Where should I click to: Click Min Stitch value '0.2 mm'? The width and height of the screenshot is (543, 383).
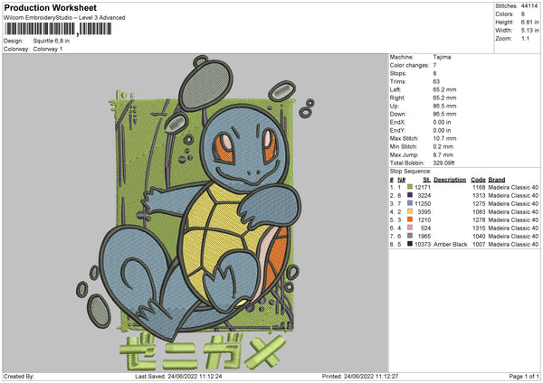(443, 146)
